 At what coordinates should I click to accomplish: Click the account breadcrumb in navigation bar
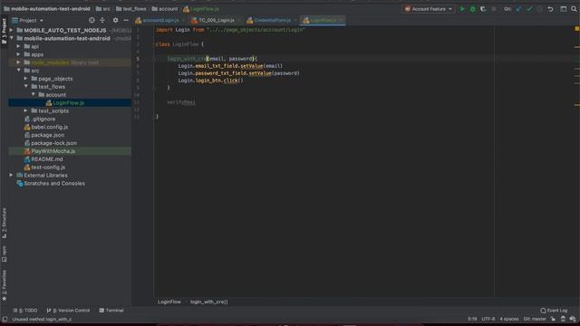click(x=165, y=9)
